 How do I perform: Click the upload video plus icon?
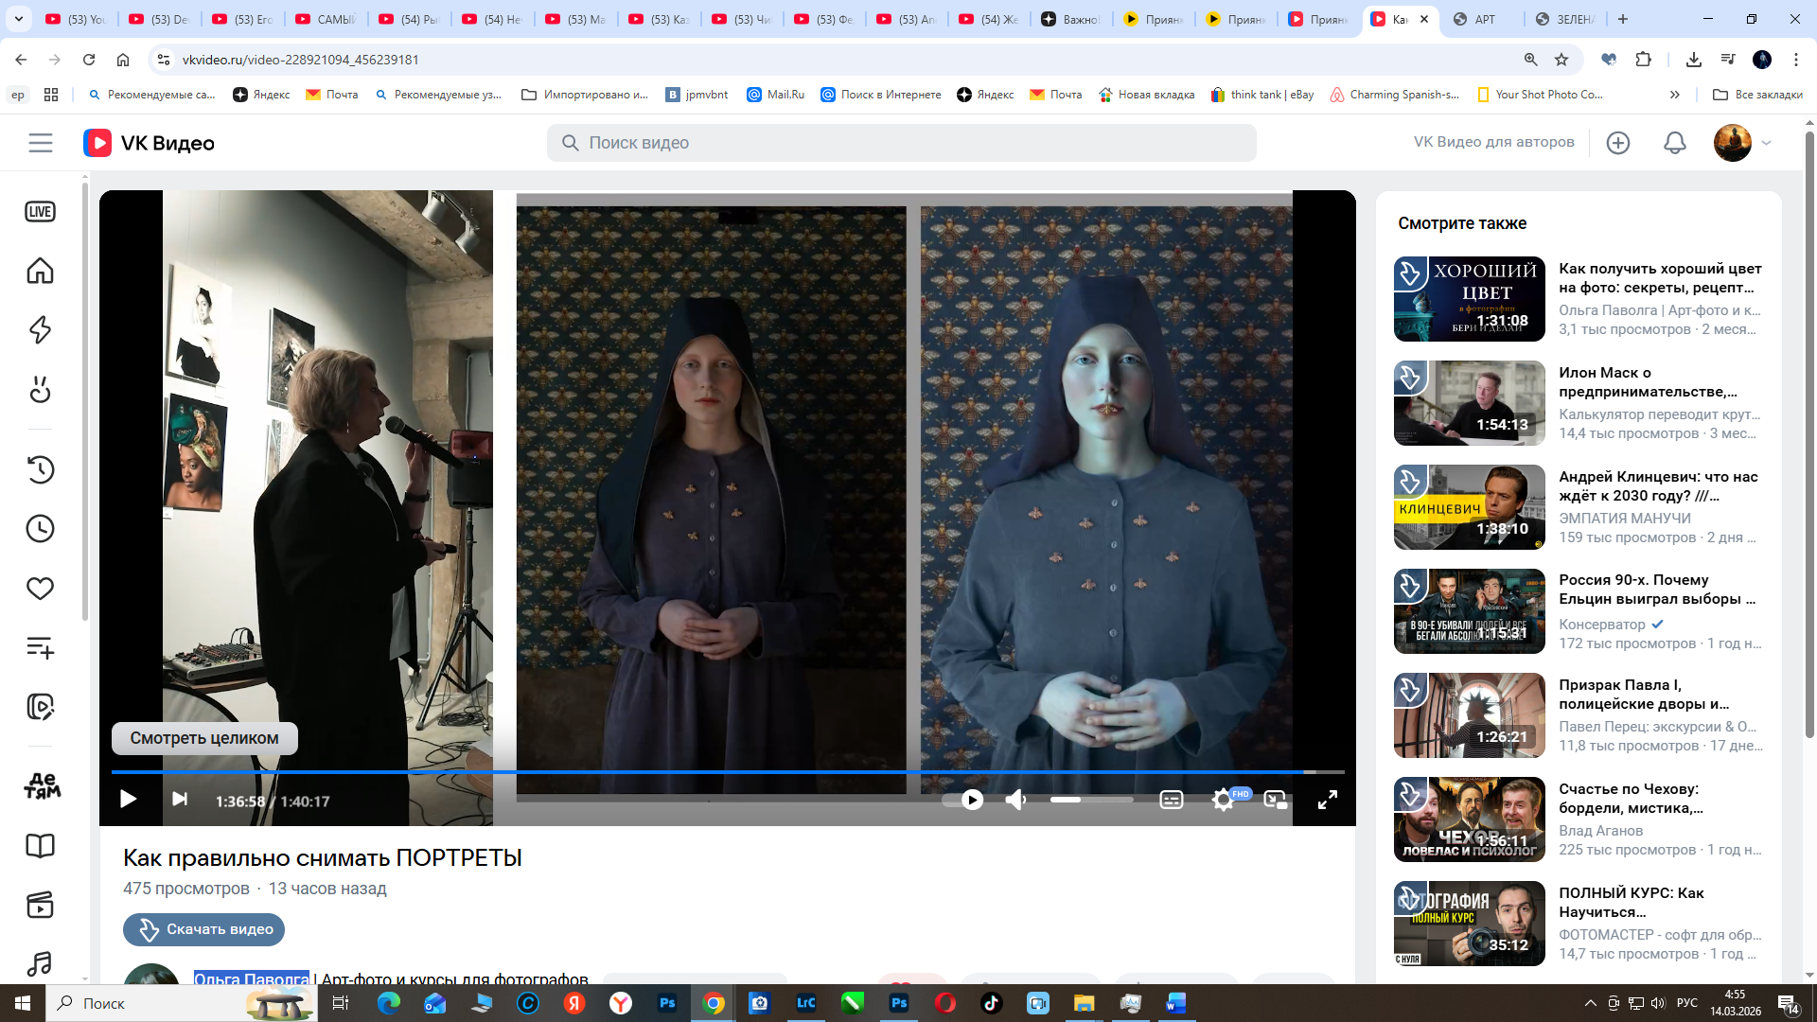pyautogui.click(x=1618, y=143)
